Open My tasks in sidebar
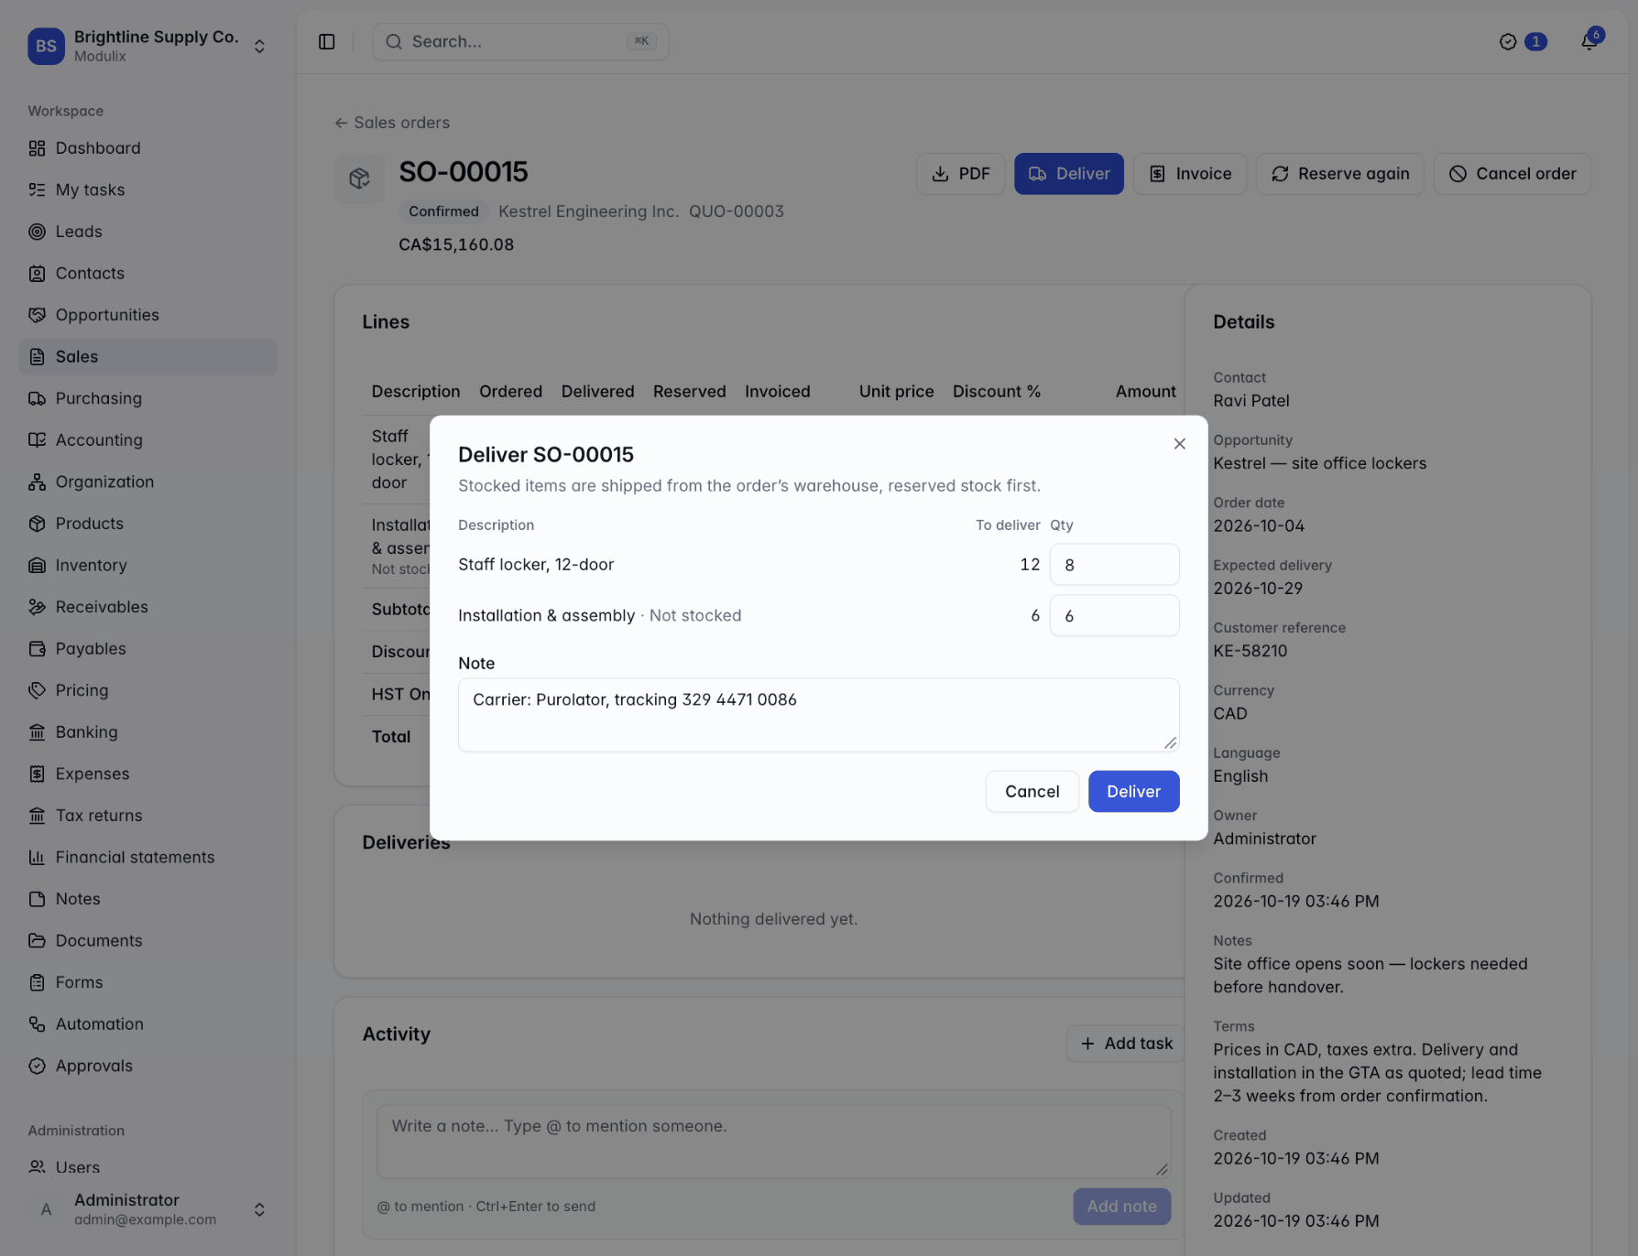 (147, 189)
